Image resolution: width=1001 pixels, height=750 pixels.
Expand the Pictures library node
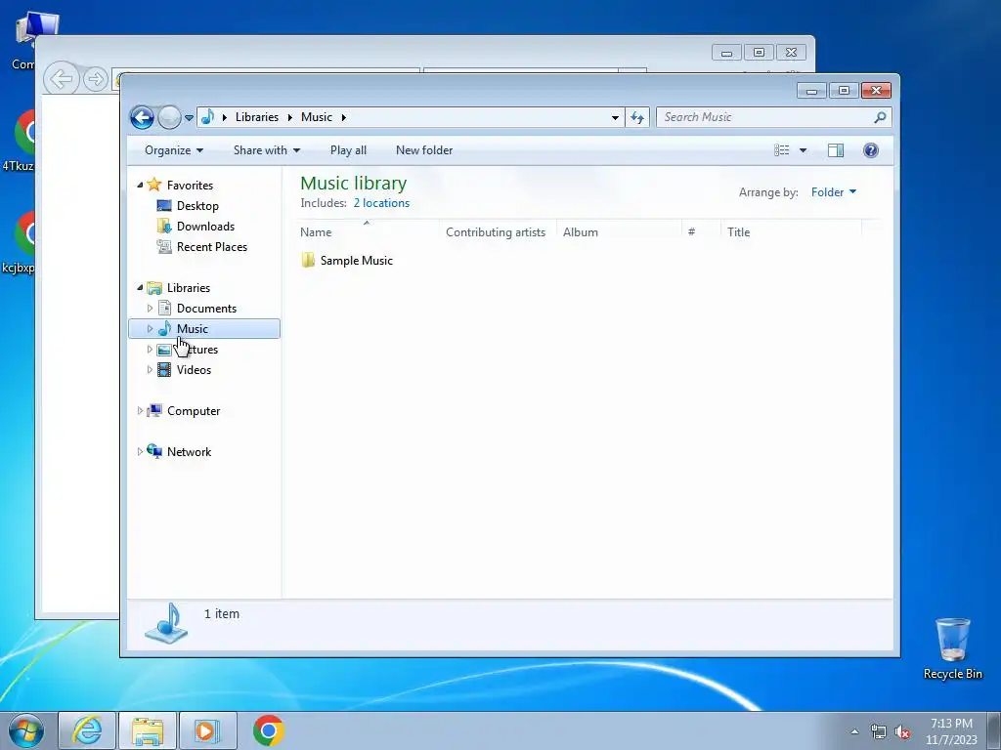pos(150,350)
